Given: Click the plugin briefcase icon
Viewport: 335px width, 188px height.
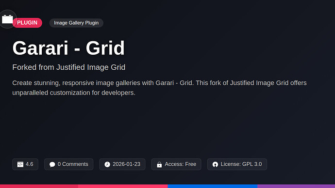Looking at the screenshot, I should (x=7, y=19).
